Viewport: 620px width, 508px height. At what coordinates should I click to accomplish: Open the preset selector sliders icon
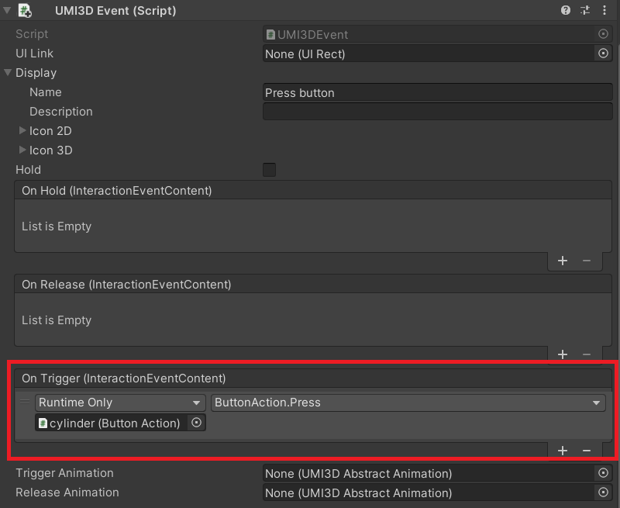point(585,10)
